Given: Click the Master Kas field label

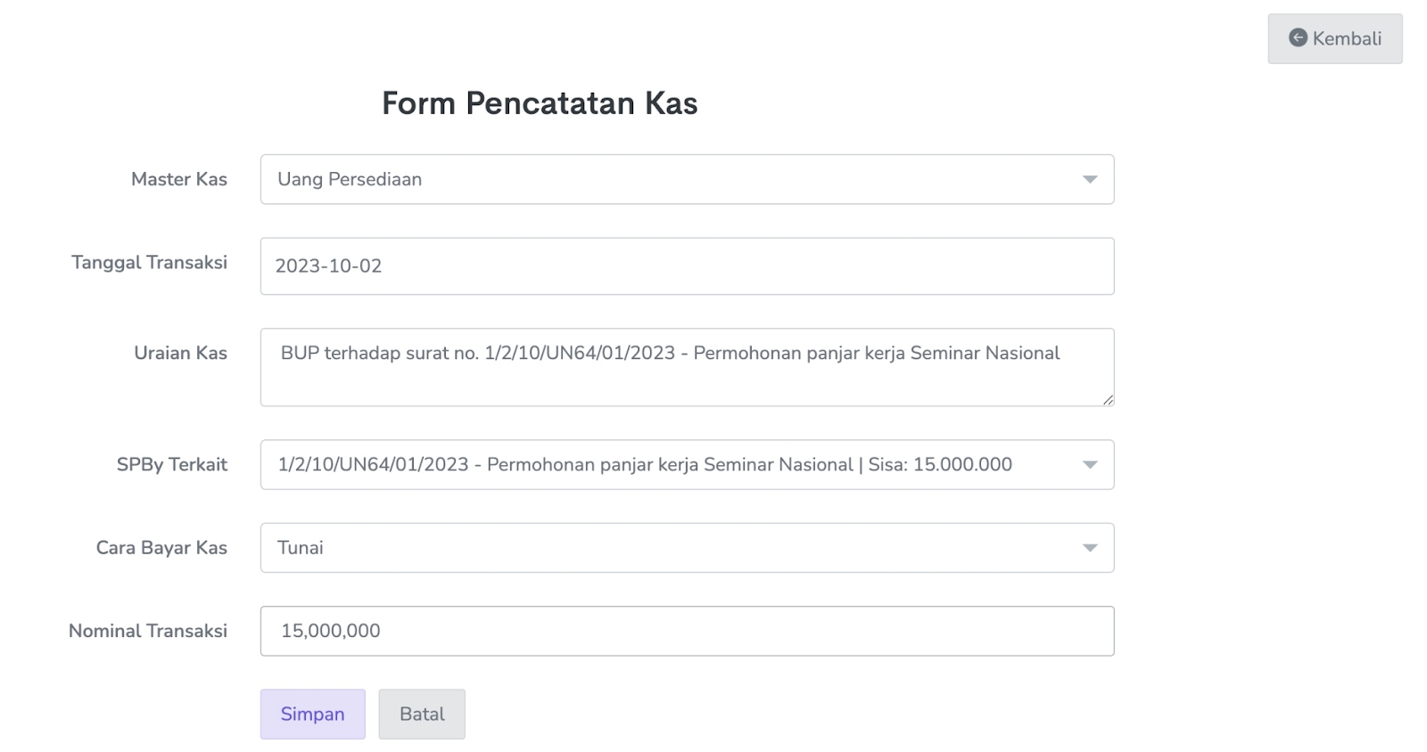Looking at the screenshot, I should point(178,179).
